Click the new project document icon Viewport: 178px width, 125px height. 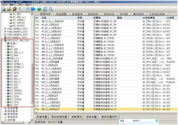coord(4,9)
